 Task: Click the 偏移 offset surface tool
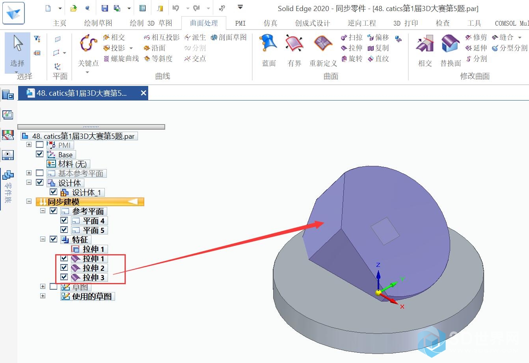coord(378,37)
